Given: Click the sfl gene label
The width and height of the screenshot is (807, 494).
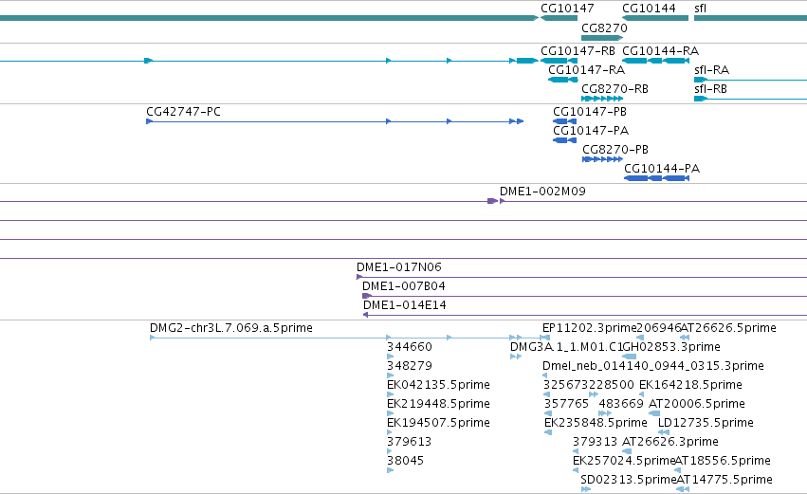Looking at the screenshot, I should click(x=700, y=9).
